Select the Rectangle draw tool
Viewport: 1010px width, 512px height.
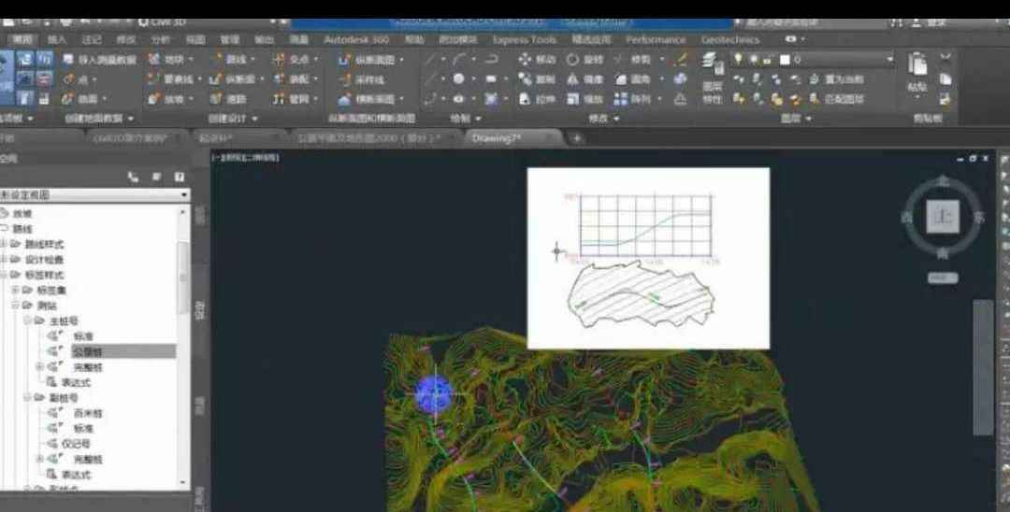(491, 79)
